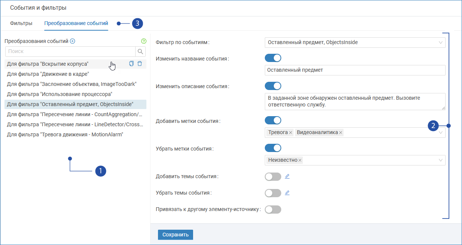Delete the "Вскрытие корпуса" transformation via trash icon
The width and height of the screenshot is (462, 245).
[x=140, y=63]
